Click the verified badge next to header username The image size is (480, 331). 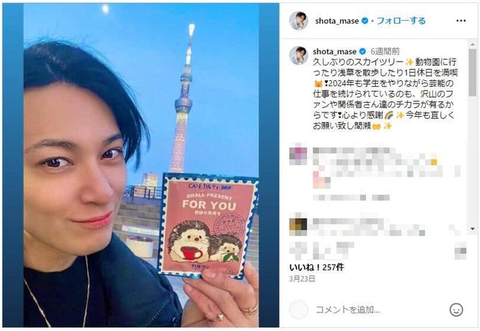pos(365,21)
